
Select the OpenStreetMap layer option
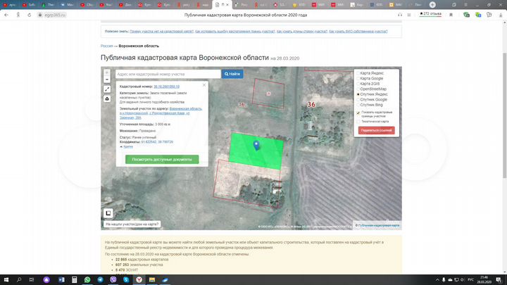click(x=373, y=89)
